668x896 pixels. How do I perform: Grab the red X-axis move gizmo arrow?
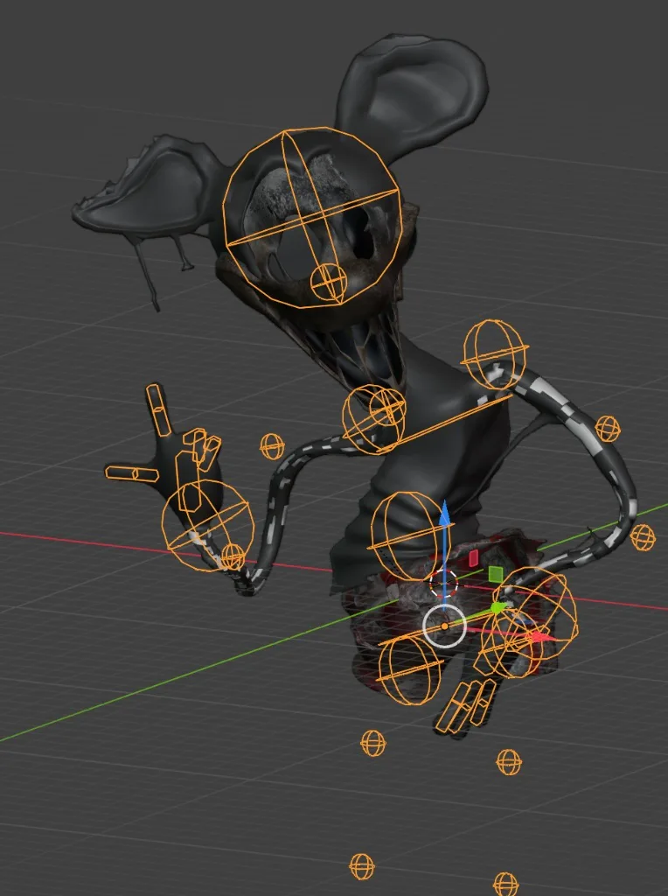[540, 637]
